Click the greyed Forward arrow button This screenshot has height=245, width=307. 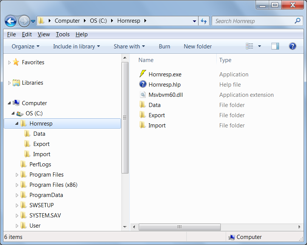click(x=24, y=21)
